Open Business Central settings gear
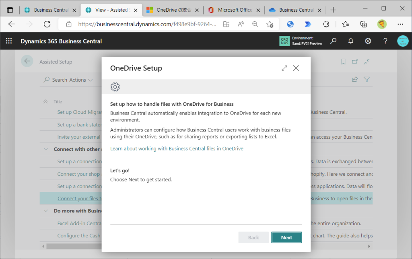 click(x=368, y=41)
